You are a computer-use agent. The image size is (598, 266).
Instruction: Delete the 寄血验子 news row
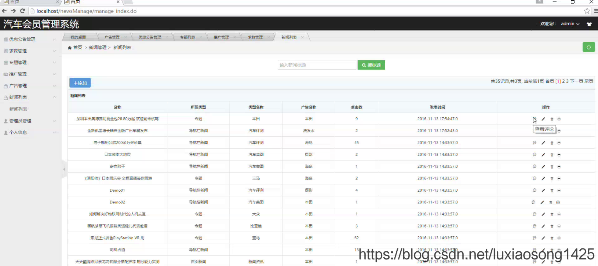tap(552, 167)
